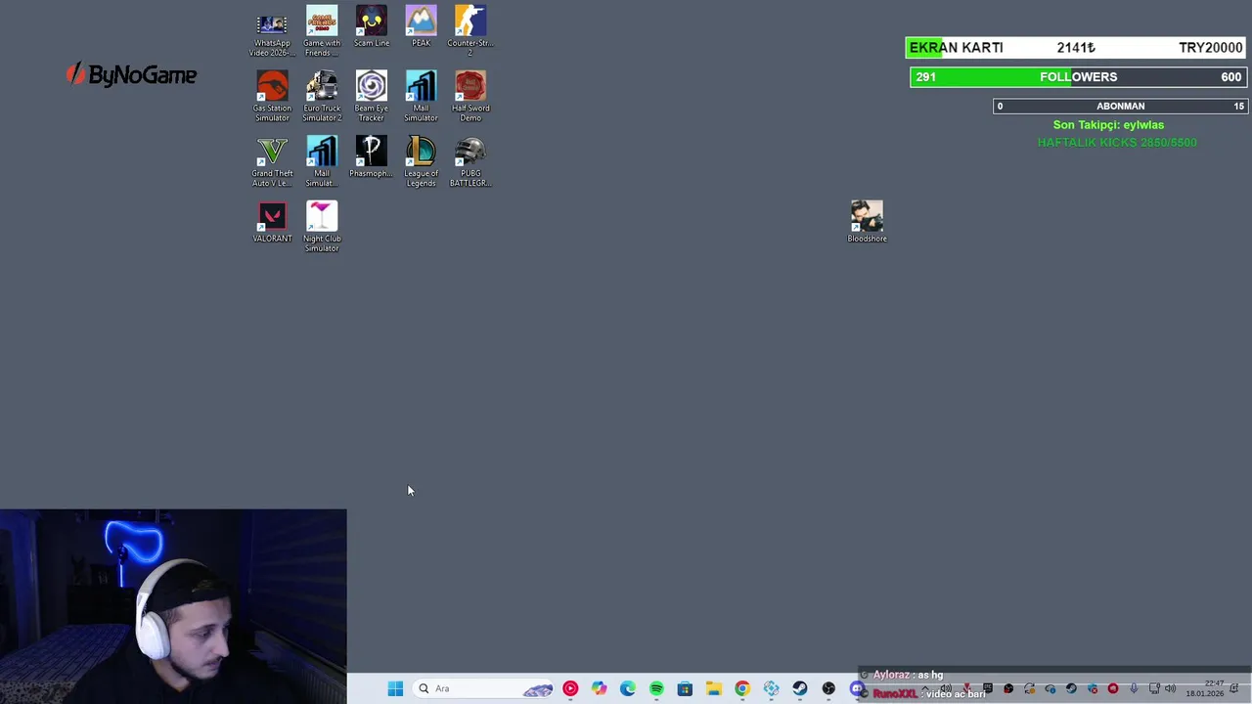Select Mall Simulator icon beside Half Sword Demo
The width and height of the screenshot is (1252, 704).
421,97
